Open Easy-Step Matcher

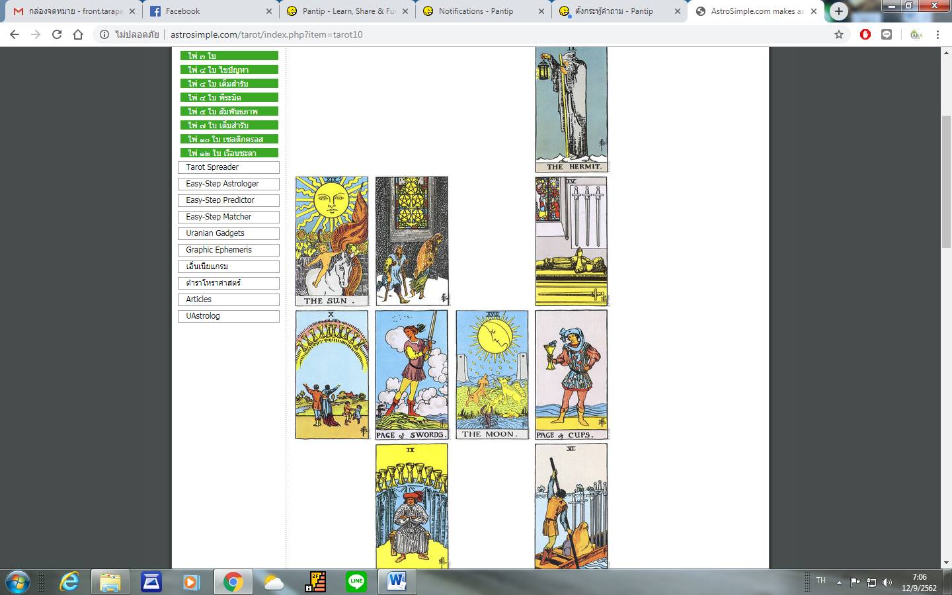pos(229,217)
